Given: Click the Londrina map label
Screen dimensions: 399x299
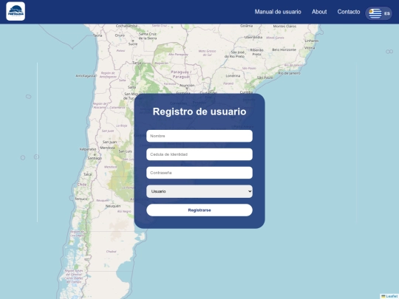Looking at the screenshot, I should [x=233, y=76].
